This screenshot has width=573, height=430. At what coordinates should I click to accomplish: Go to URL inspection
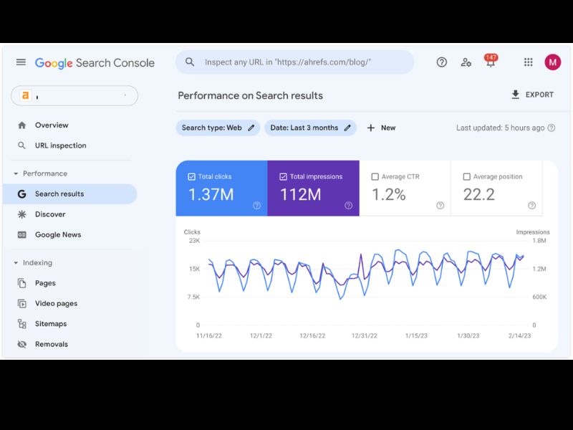coord(61,145)
